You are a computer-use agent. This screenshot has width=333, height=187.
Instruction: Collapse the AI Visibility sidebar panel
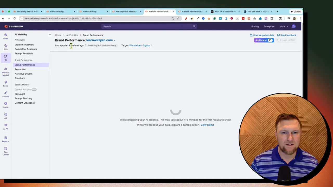(50, 35)
